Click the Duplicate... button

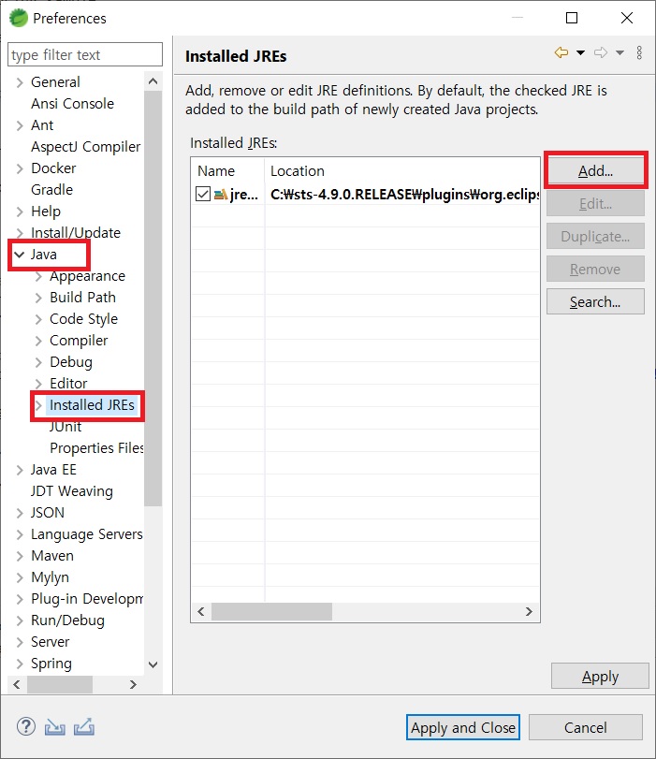tap(595, 236)
